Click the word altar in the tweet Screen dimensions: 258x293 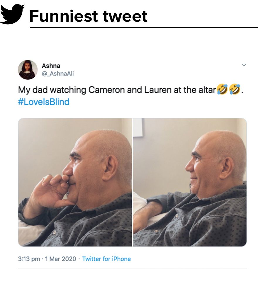pyautogui.click(x=207, y=90)
